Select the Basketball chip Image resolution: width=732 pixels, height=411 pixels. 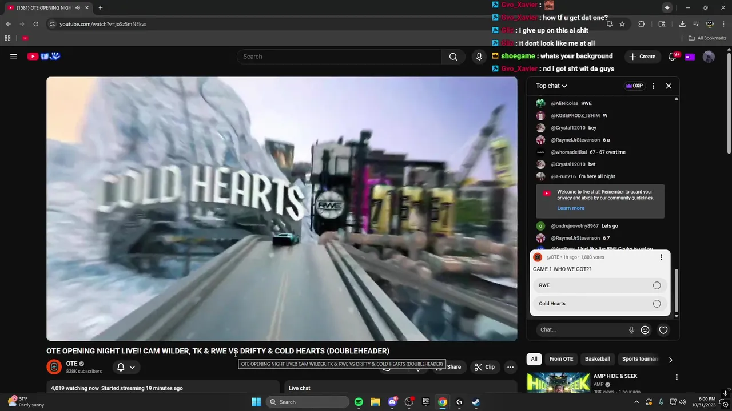click(x=598, y=359)
